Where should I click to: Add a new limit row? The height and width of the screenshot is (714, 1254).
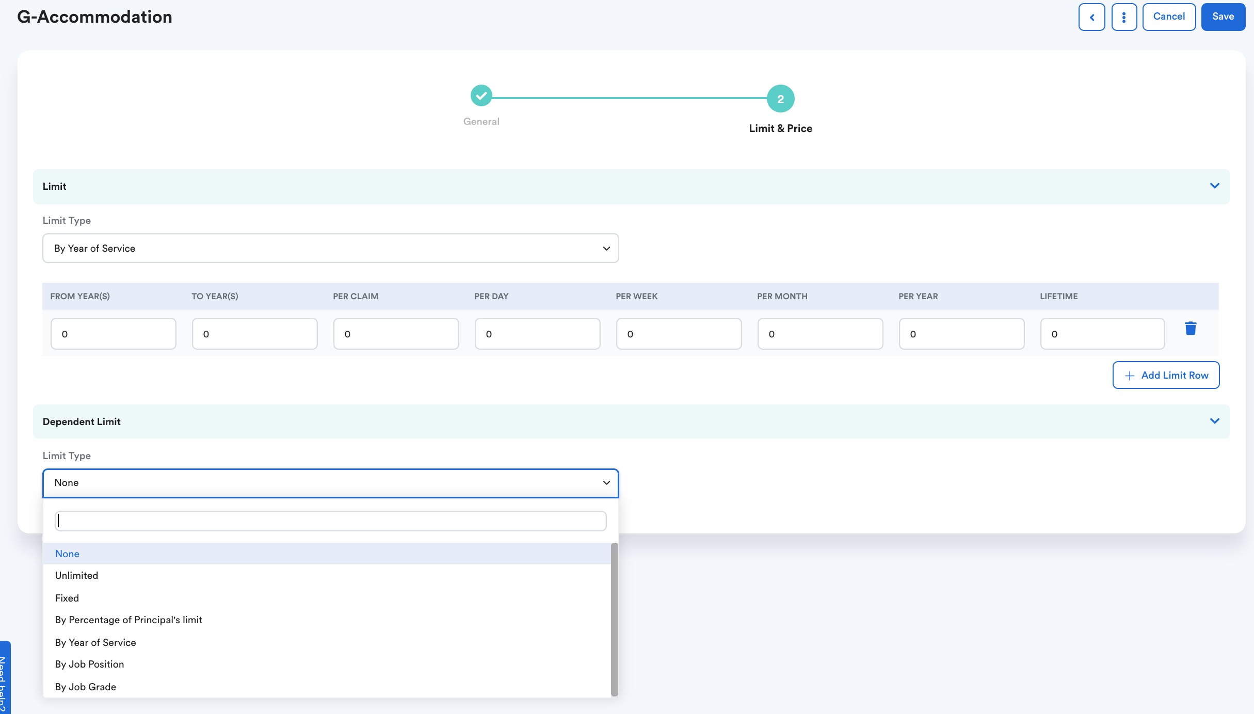[x=1166, y=375]
